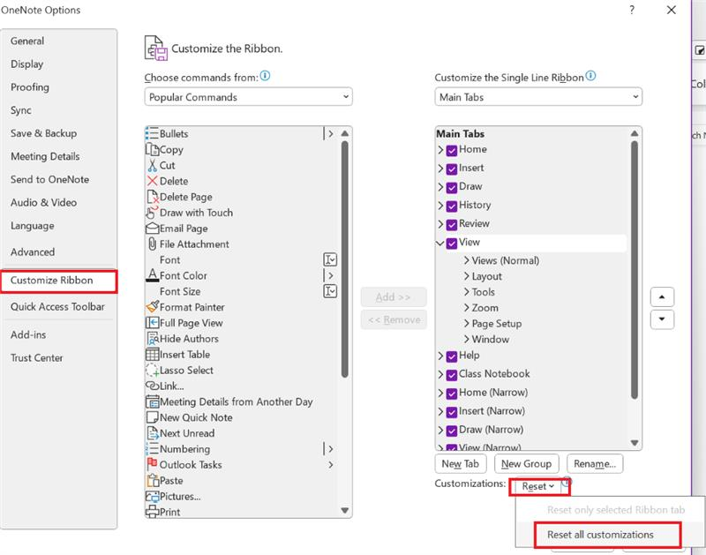Uncheck the Draw tab checkbox

(452, 187)
